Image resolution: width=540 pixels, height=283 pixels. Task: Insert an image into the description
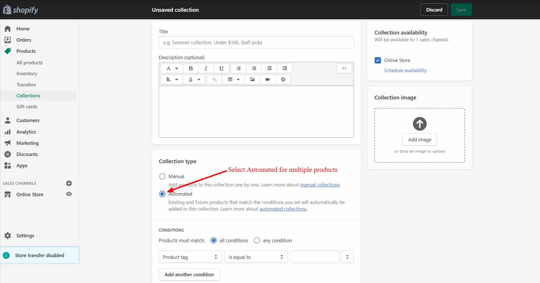click(252, 80)
